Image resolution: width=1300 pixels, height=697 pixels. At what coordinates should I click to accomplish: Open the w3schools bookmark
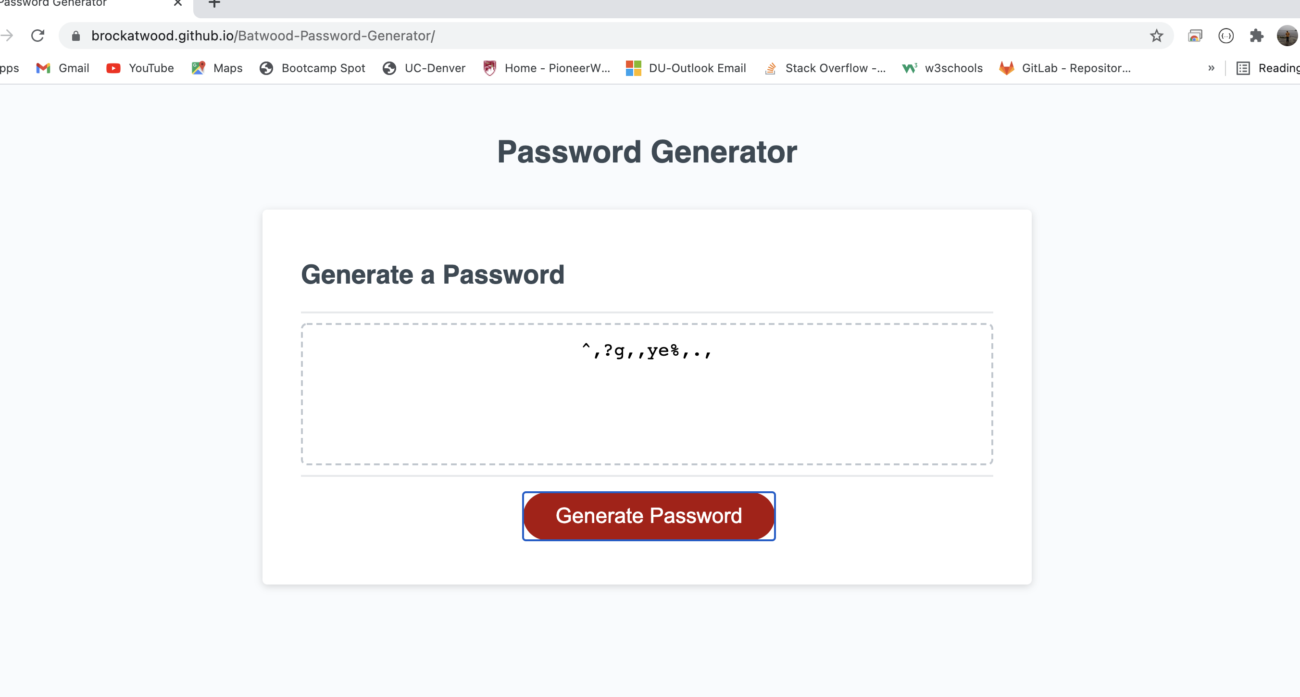click(x=942, y=68)
